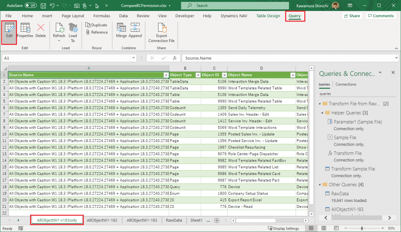Open the Object ID column filter dropdown
Viewport: 401px width, 232px height.
[x=224, y=75]
